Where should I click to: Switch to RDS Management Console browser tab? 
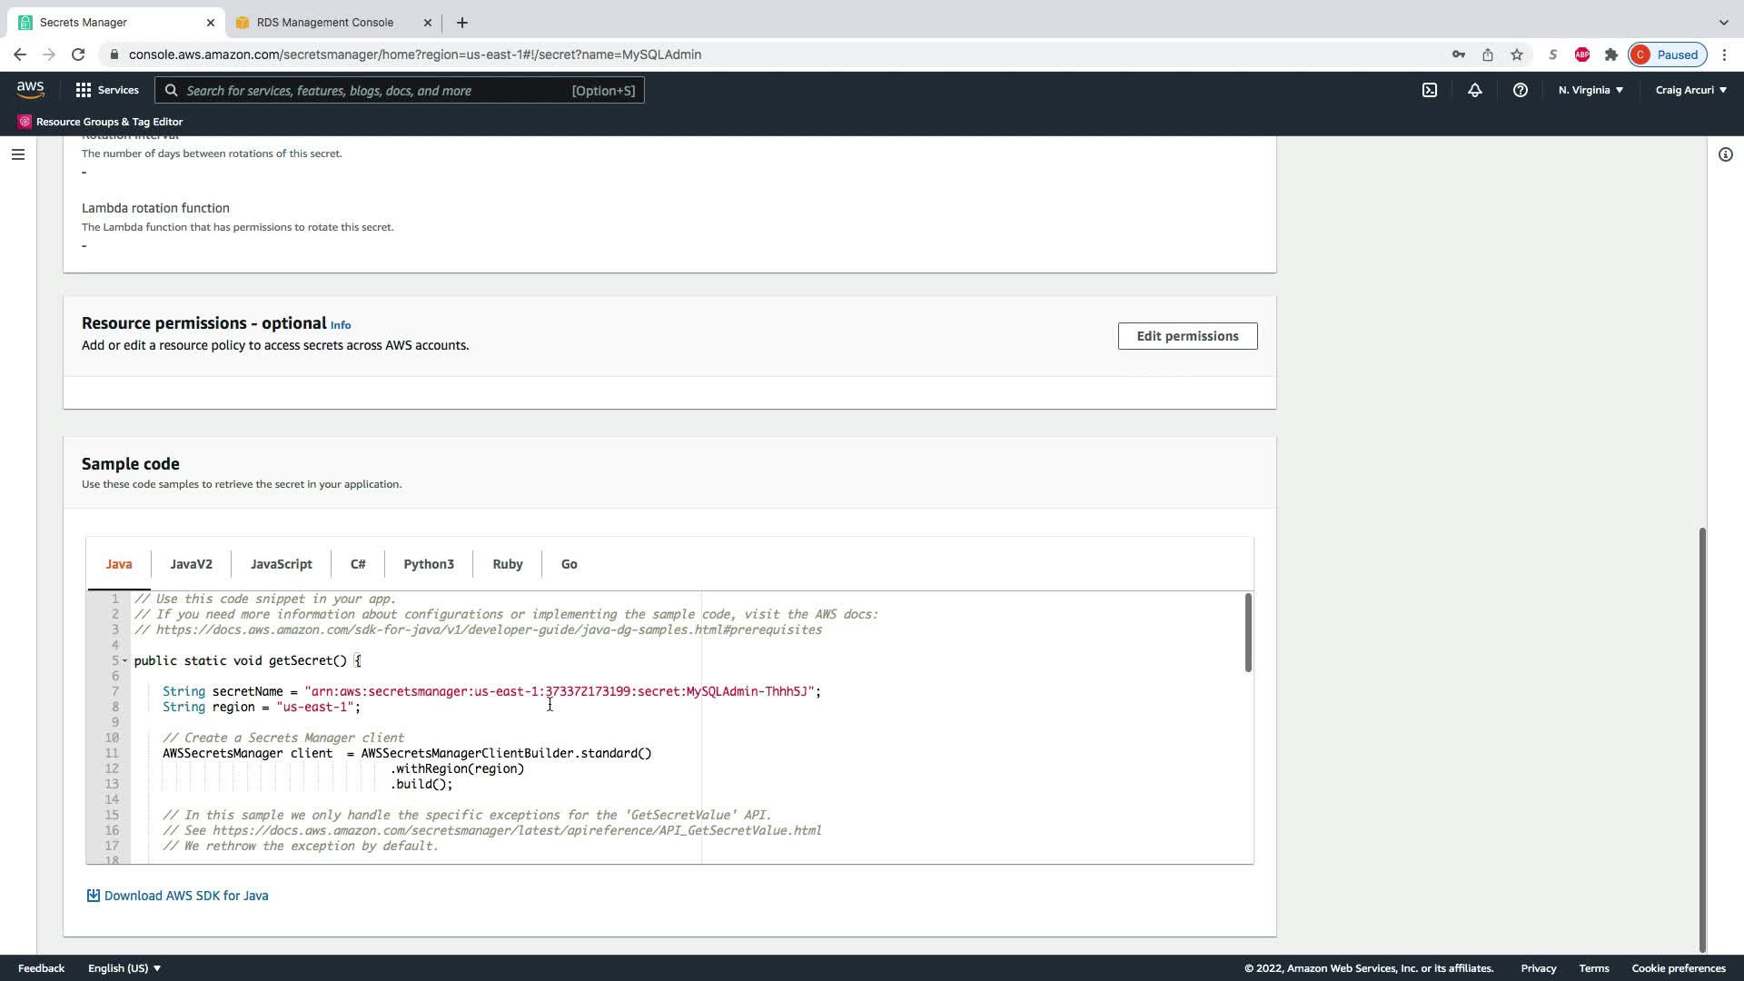(324, 22)
